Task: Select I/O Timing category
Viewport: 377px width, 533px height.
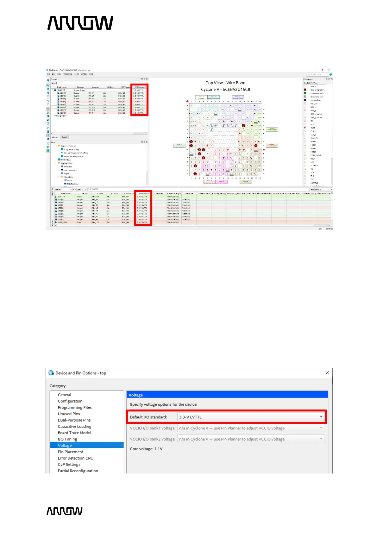Action: coord(67,439)
